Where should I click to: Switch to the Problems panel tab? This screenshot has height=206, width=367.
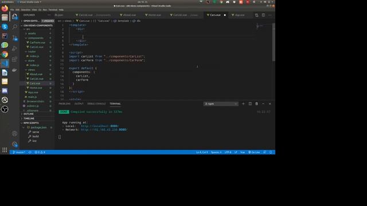64,104
